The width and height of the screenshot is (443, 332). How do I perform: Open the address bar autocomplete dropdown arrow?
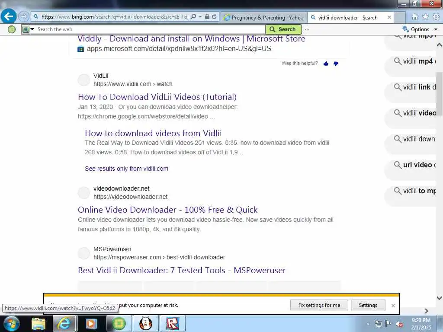click(200, 17)
